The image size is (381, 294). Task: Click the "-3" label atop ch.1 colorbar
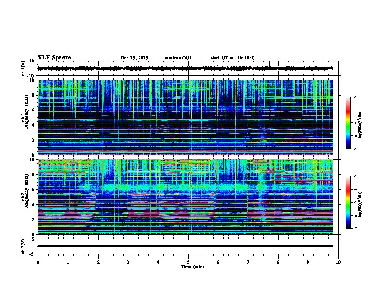[355, 97]
